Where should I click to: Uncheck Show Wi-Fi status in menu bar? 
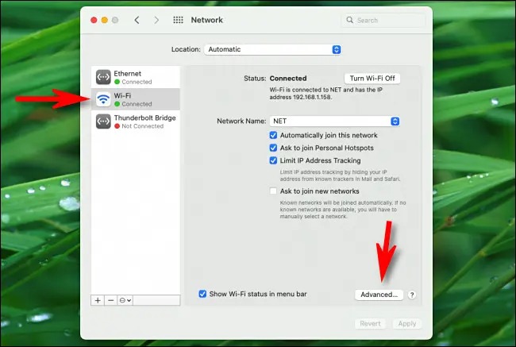202,294
